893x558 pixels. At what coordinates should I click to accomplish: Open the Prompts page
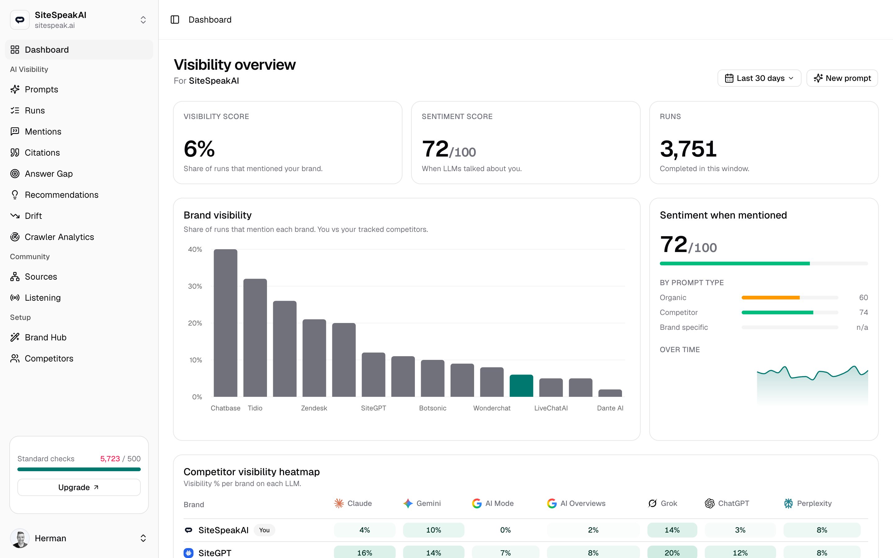pyautogui.click(x=79, y=89)
